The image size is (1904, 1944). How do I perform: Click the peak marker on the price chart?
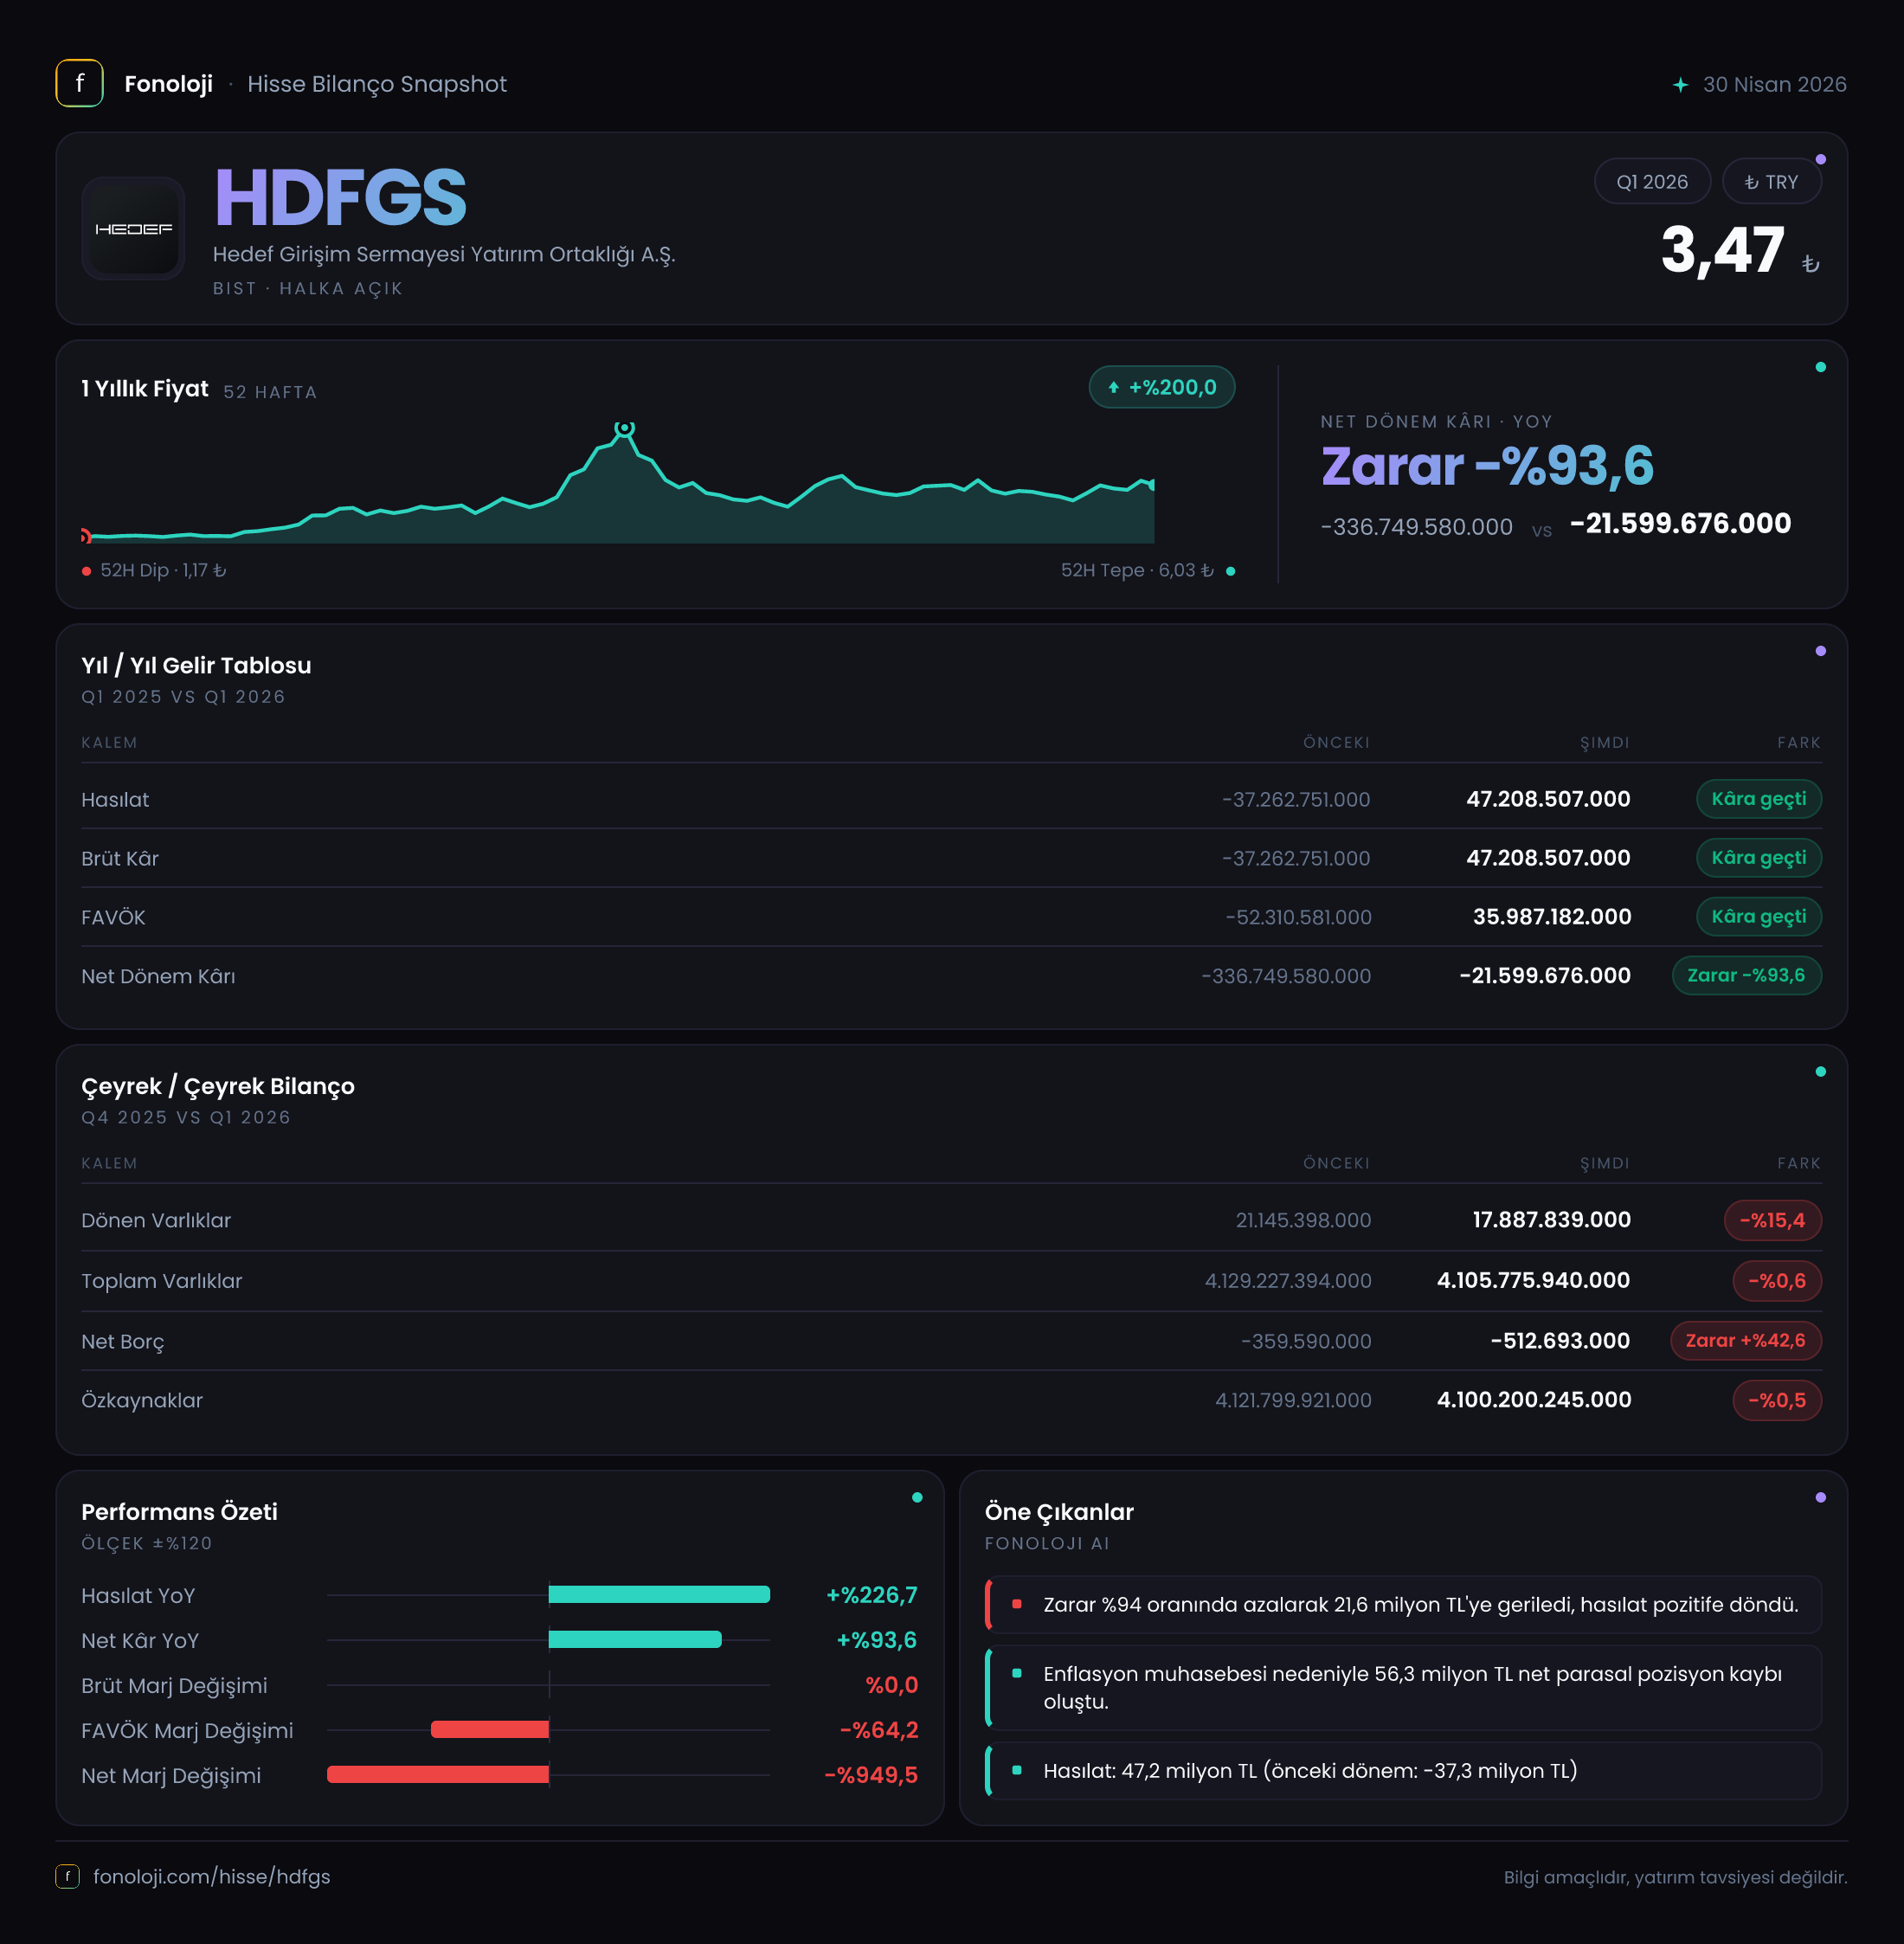coord(624,428)
